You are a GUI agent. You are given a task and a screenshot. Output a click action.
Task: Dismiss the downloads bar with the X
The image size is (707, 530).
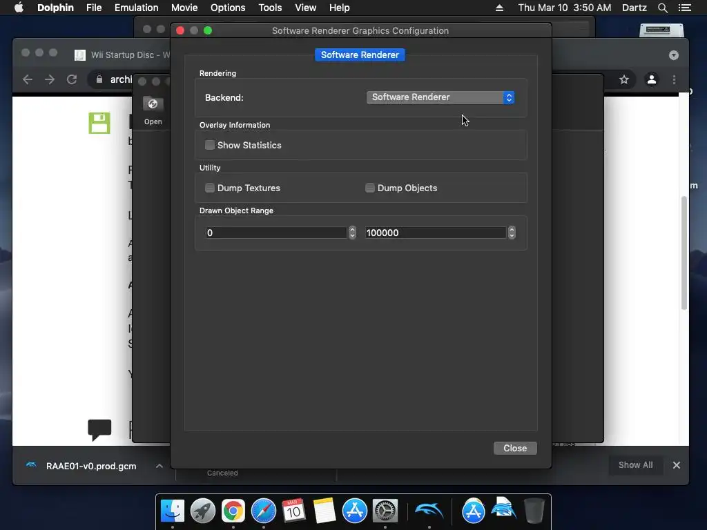tap(677, 465)
